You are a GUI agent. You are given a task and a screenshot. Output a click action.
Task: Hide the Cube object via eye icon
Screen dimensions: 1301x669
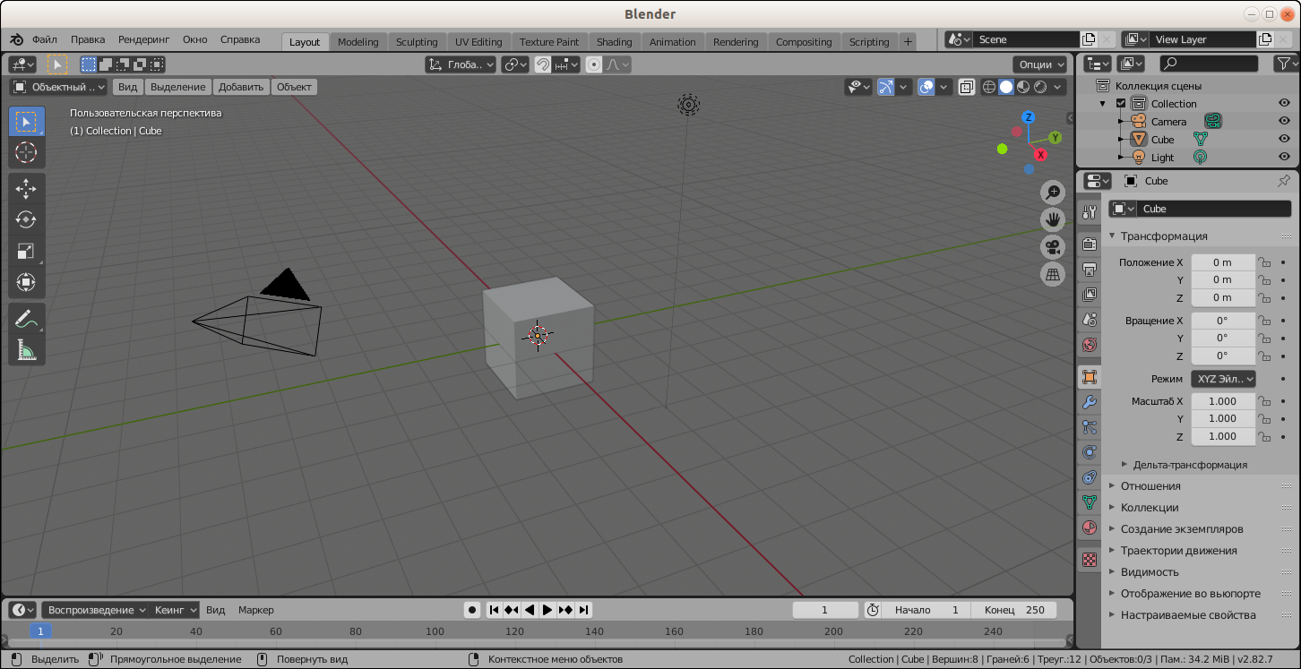tap(1284, 140)
